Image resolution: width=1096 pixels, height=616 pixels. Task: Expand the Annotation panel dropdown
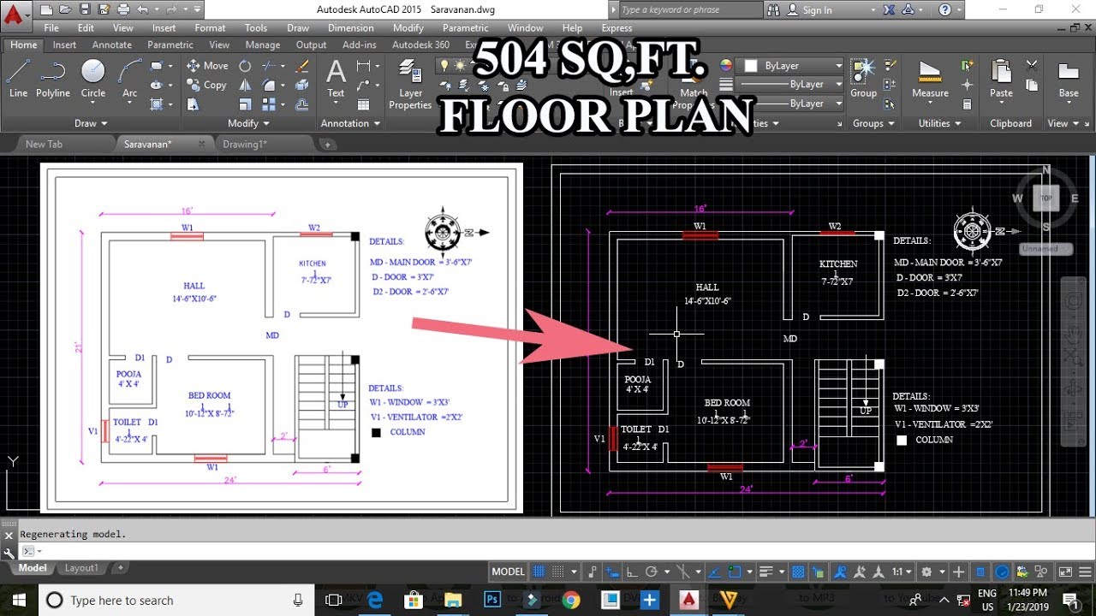[350, 123]
